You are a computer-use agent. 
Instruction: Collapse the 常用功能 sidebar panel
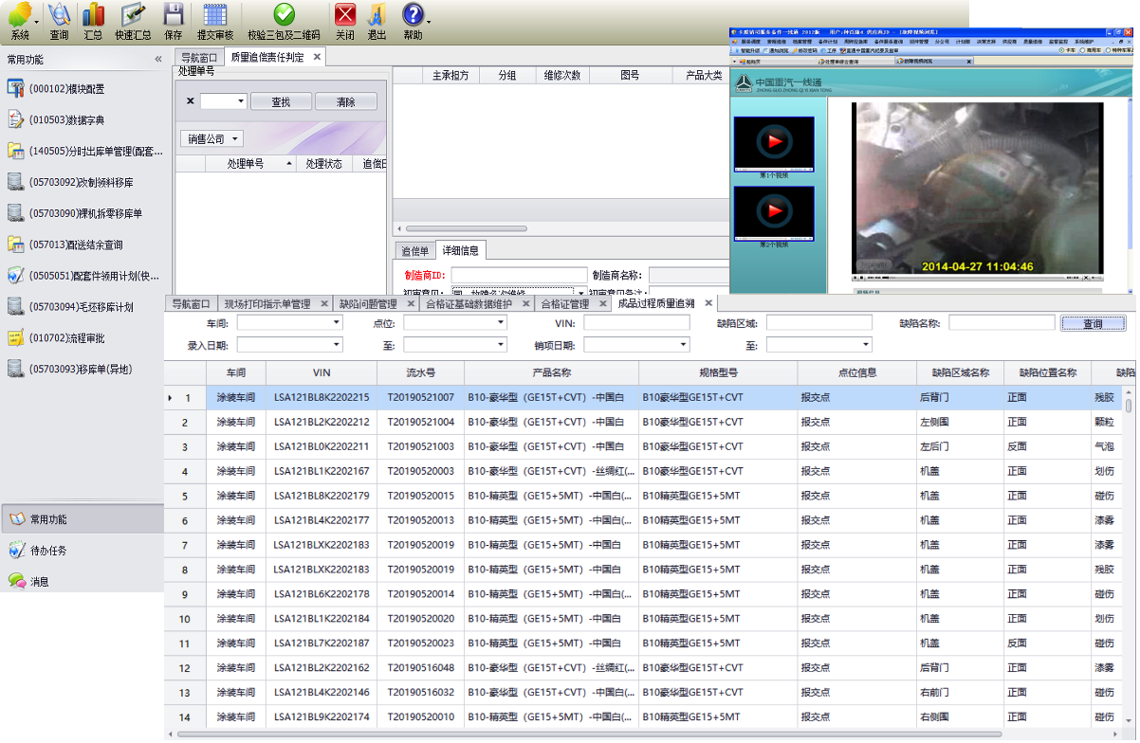click(x=158, y=59)
